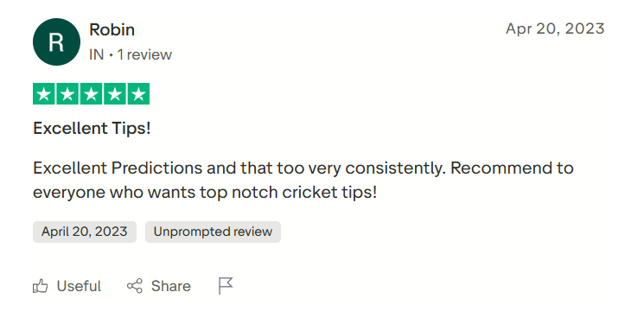
Task: Click the review line starting Excellent Predictions
Action: pyautogui.click(x=303, y=168)
